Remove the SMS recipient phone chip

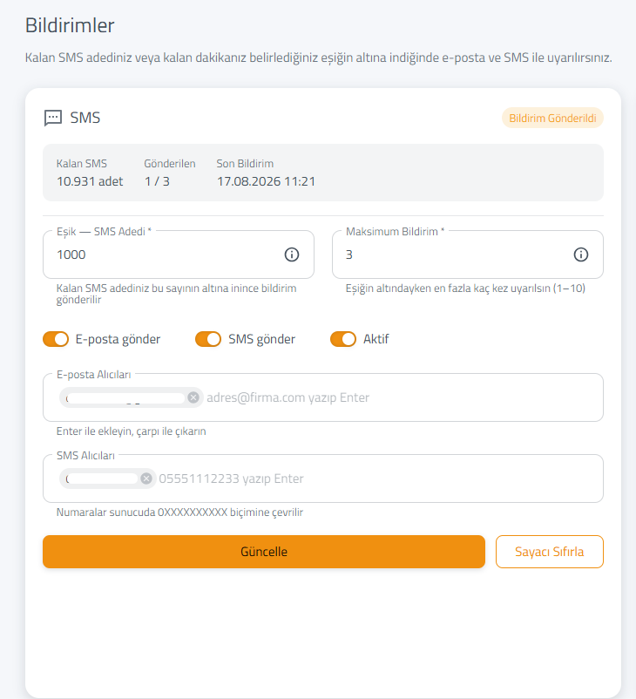(145, 478)
